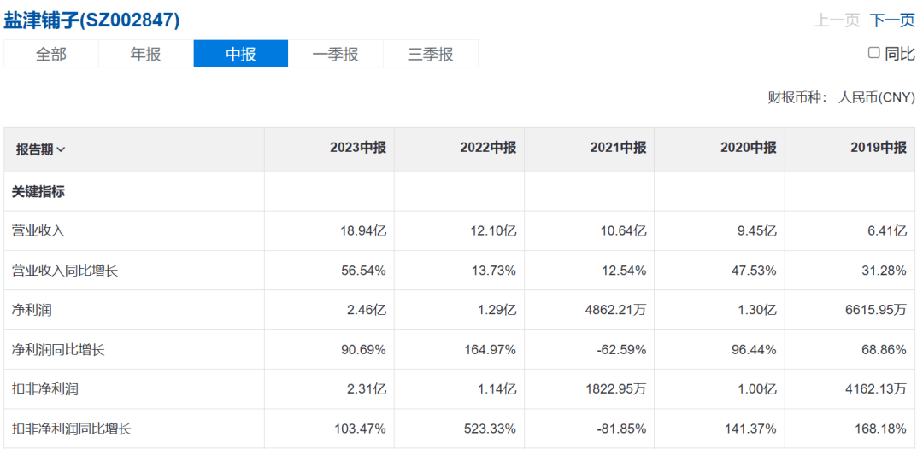The width and height of the screenshot is (923, 449).
Task: Click the 上一页 link
Action: (x=837, y=20)
